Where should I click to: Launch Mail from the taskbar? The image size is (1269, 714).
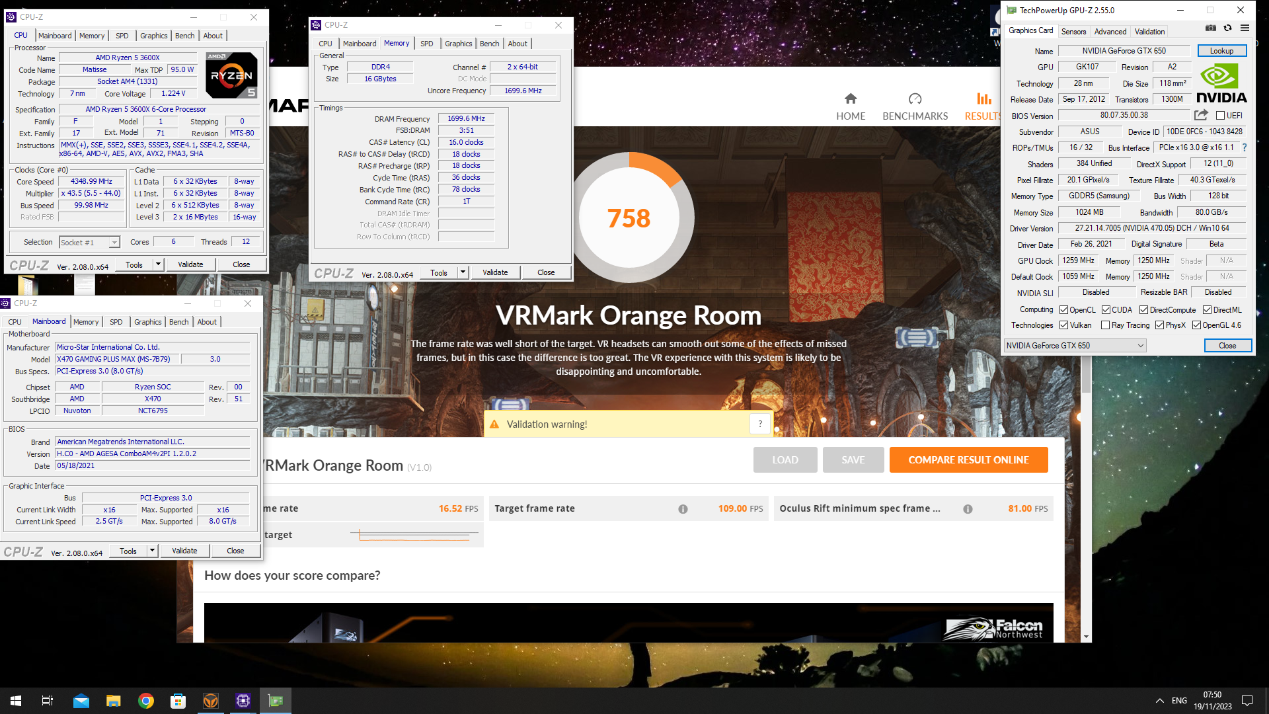(x=81, y=701)
